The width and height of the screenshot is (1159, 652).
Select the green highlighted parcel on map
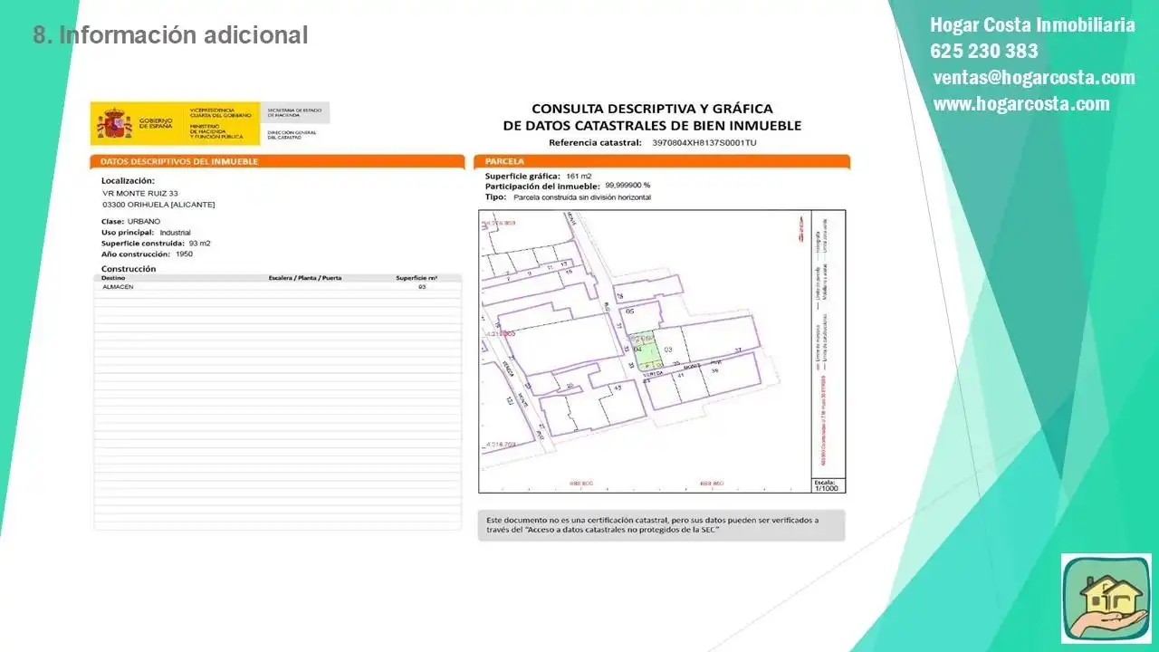(x=647, y=350)
